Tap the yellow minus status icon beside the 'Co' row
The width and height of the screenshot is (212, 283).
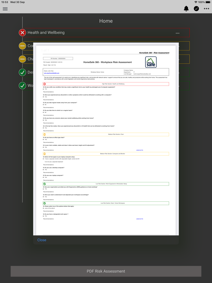tap(22, 46)
